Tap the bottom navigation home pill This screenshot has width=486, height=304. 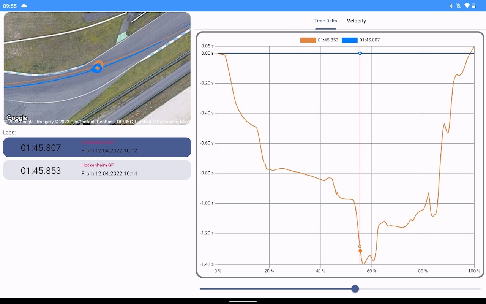tap(243, 301)
